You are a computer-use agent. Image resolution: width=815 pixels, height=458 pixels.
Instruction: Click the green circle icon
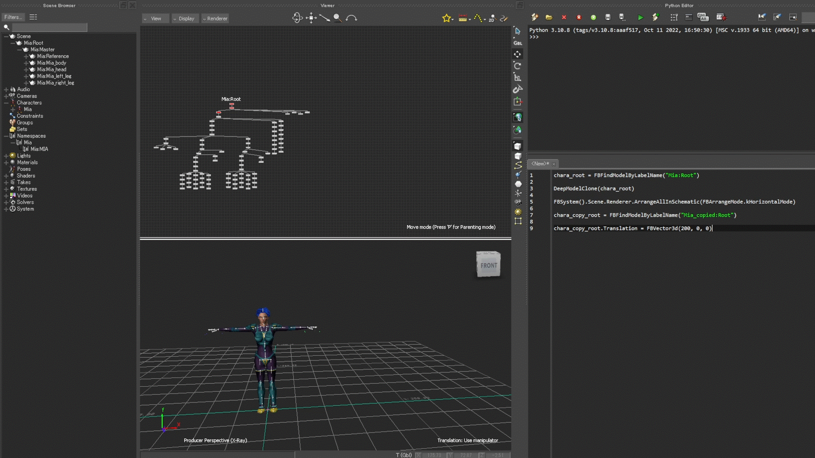pos(593,17)
